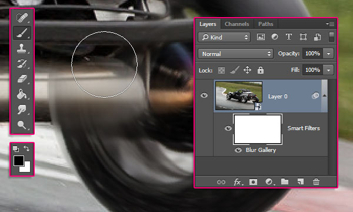
Task: Filter layers by pixel layers
Action: [x=261, y=37]
